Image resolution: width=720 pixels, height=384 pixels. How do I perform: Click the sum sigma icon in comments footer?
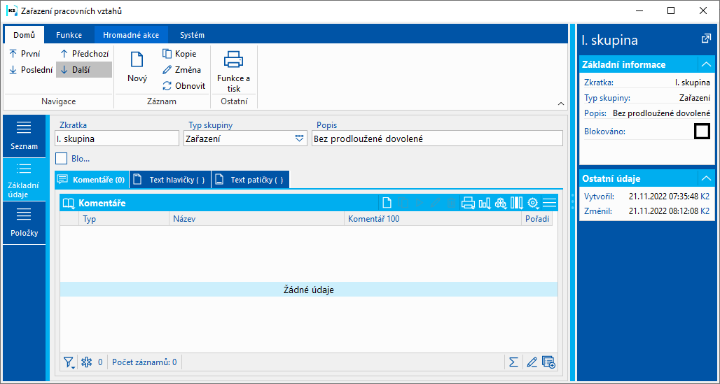click(514, 362)
